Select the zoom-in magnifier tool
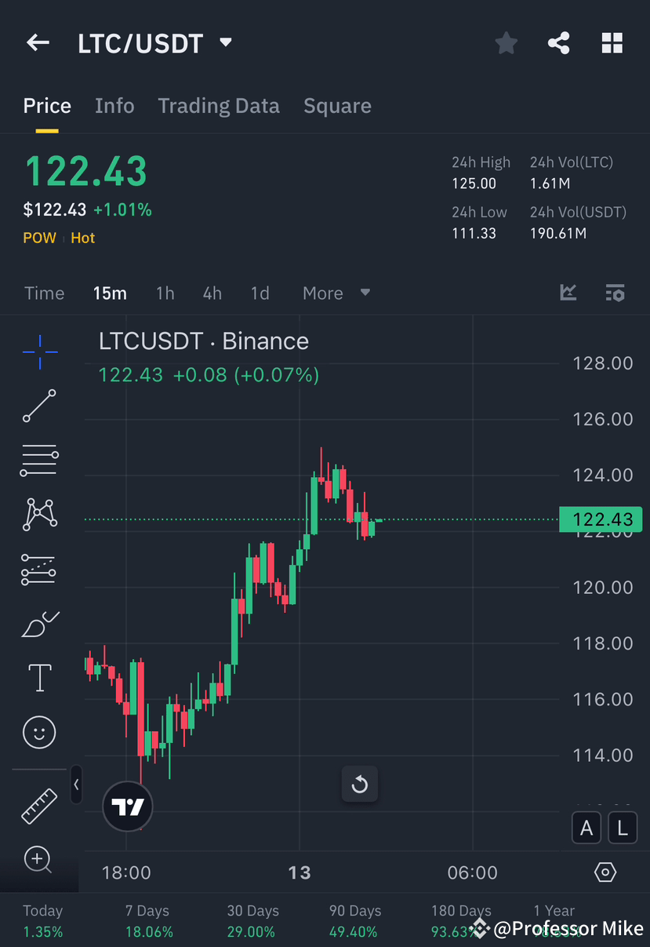The height and width of the screenshot is (947, 650). 38,860
